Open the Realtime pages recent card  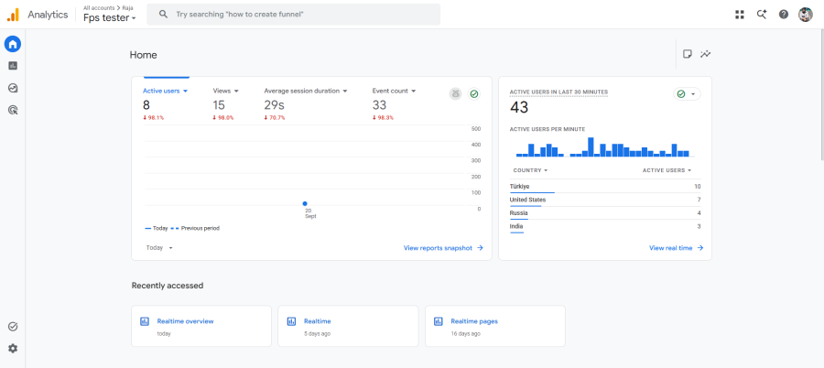click(x=495, y=326)
